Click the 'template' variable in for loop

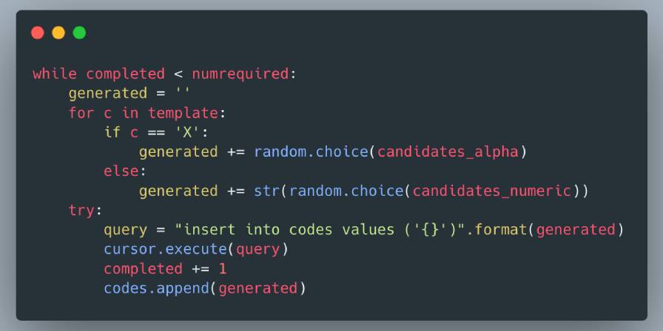click(182, 113)
